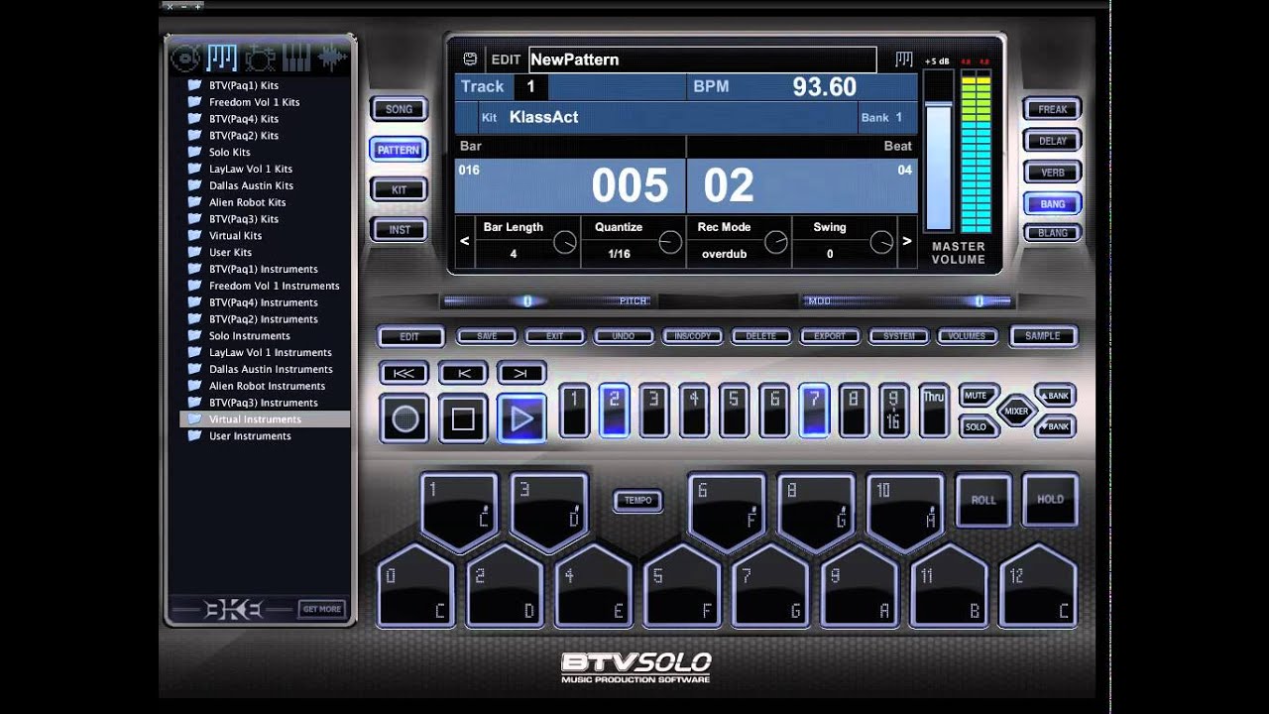
Task: Open the piano instruments browser icon
Action: click(x=296, y=59)
